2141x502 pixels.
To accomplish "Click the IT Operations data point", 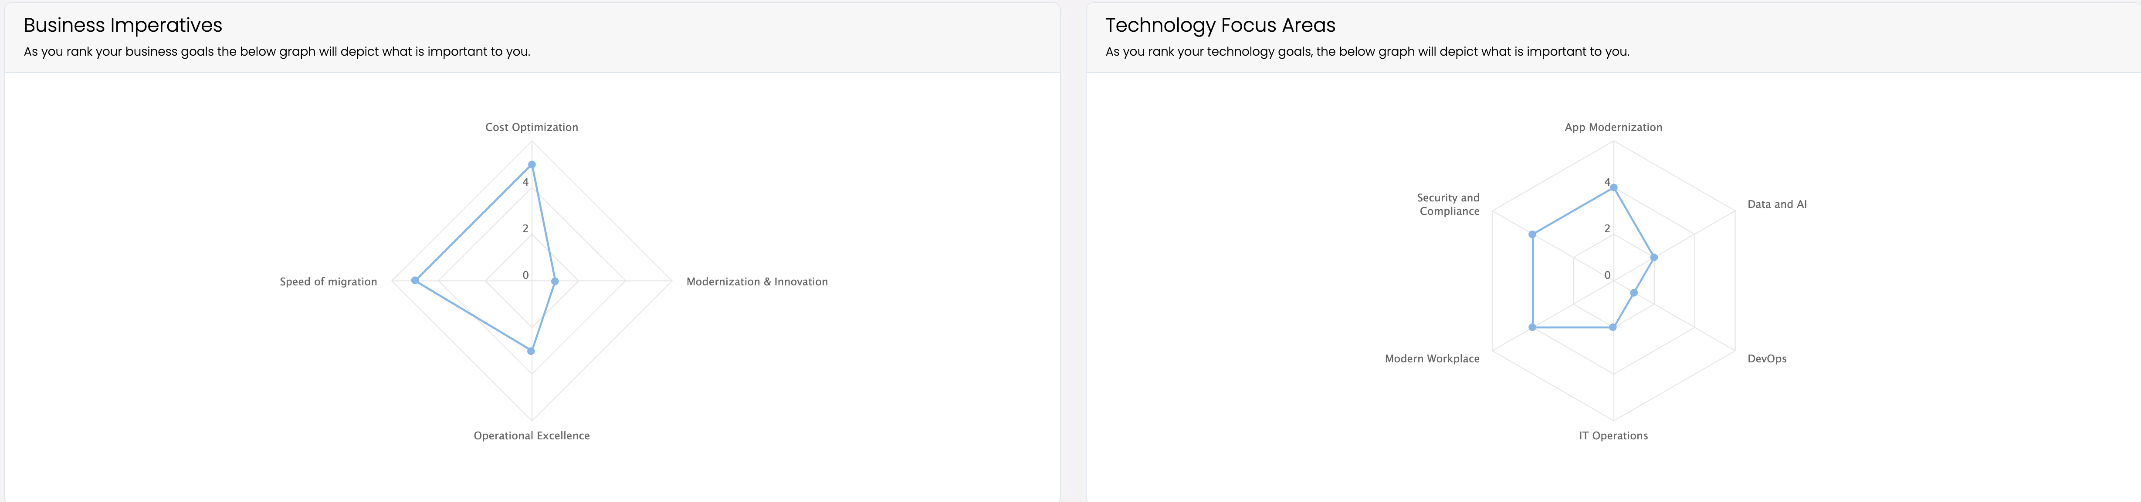I will pyautogui.click(x=1613, y=328).
